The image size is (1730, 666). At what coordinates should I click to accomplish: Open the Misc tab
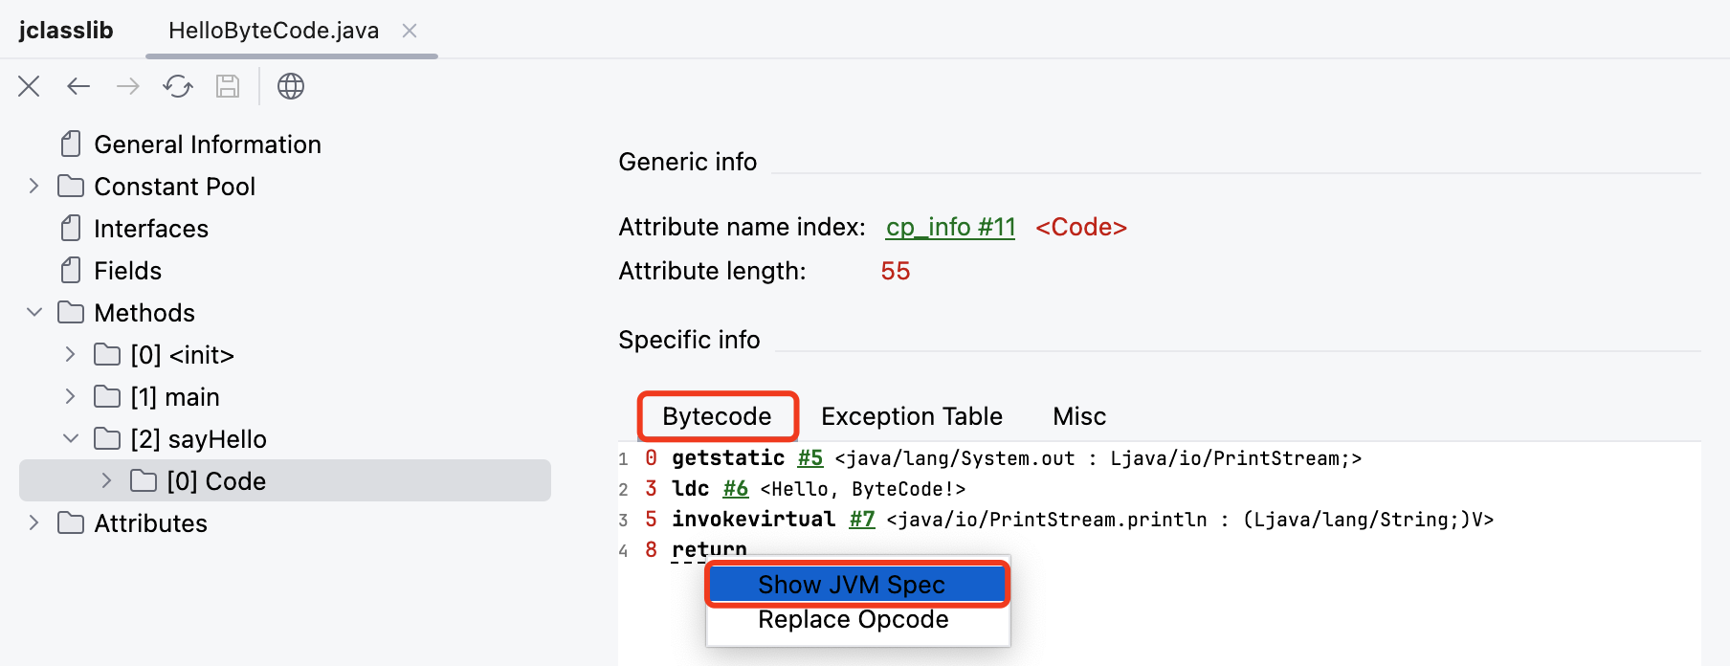pos(1078,416)
